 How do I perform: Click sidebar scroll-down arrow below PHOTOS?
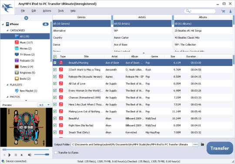(26, 101)
